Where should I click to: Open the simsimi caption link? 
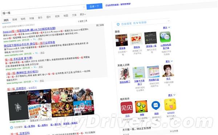coord(171,113)
